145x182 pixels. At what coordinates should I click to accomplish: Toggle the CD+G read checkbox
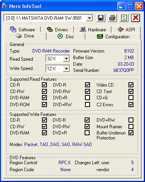(131, 98)
